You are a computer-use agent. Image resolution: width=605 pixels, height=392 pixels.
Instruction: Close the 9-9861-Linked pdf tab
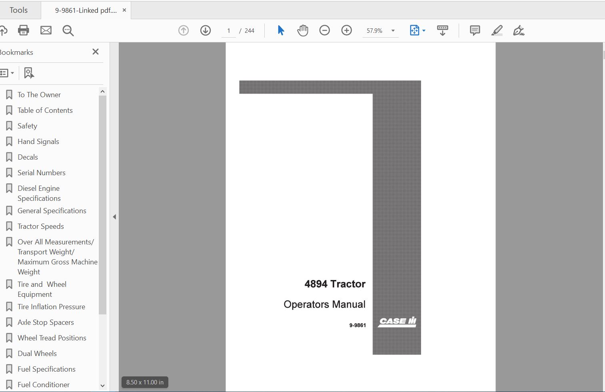point(124,10)
